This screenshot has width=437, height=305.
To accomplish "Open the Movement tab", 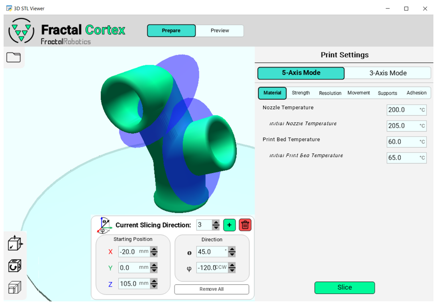I will pyautogui.click(x=358, y=93).
